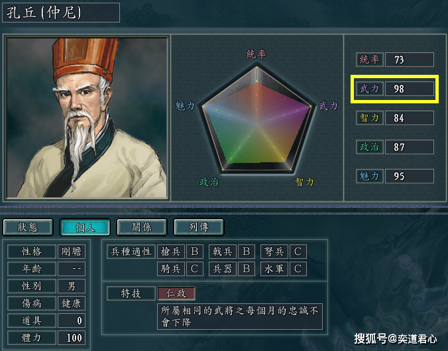Click the 智力 stat value 84

coord(410,118)
